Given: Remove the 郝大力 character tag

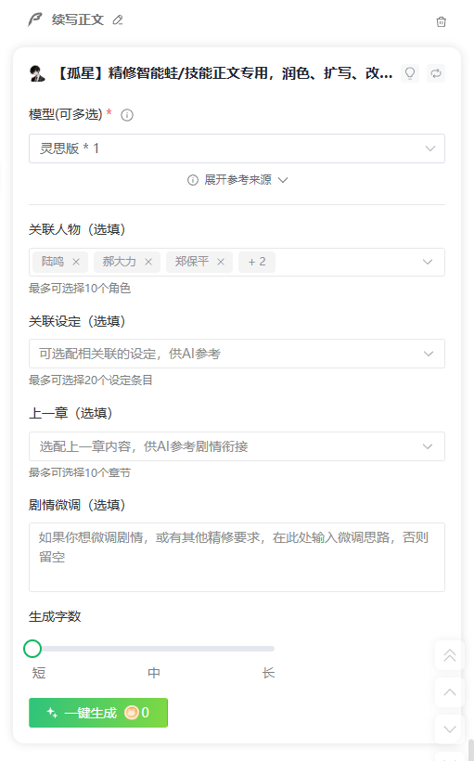Looking at the screenshot, I should [148, 262].
